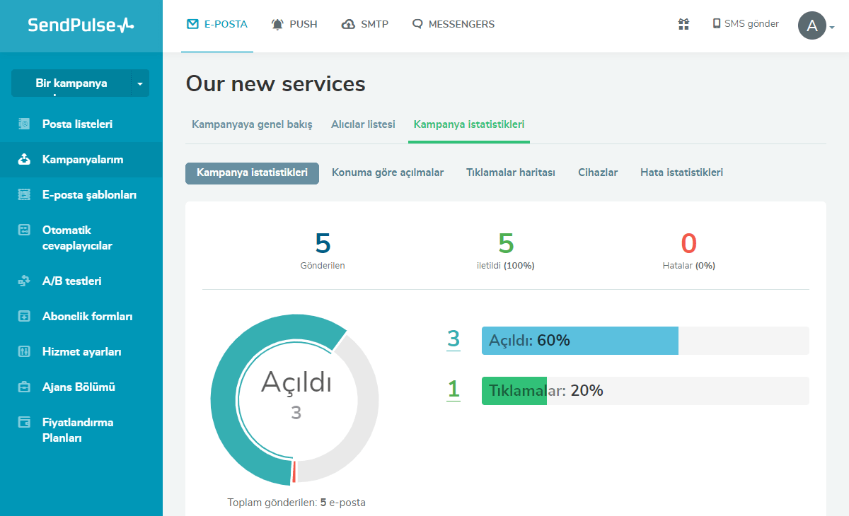
Task: Click the Bir kampanya button
Action: click(x=71, y=83)
